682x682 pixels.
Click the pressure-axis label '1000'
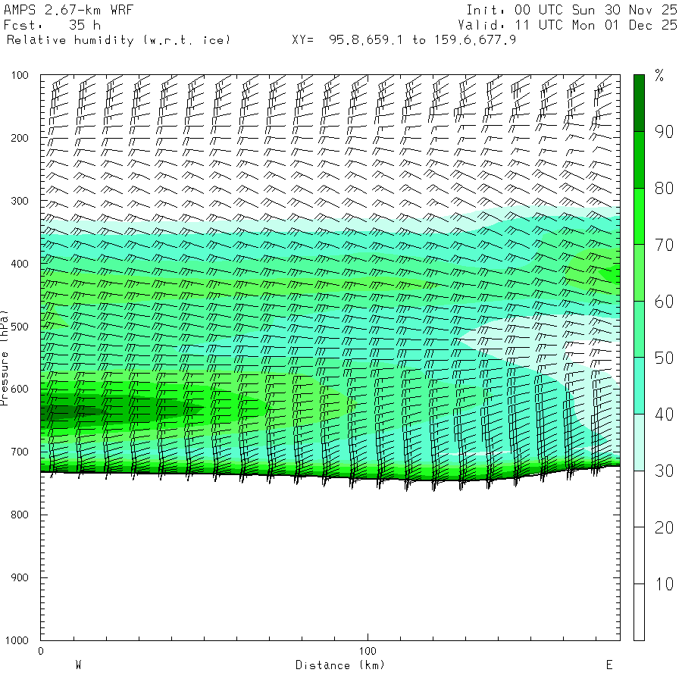click(x=17, y=640)
